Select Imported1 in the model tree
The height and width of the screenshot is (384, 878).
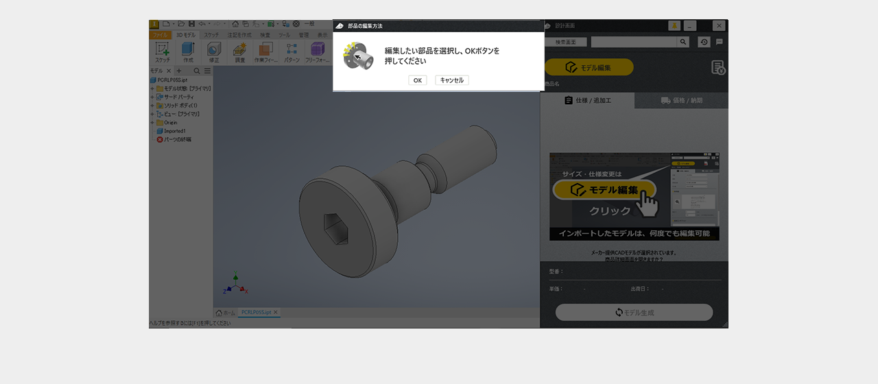174,131
